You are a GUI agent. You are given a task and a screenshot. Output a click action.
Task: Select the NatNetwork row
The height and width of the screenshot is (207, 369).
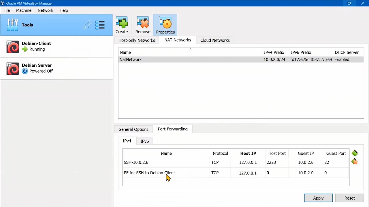(241, 60)
